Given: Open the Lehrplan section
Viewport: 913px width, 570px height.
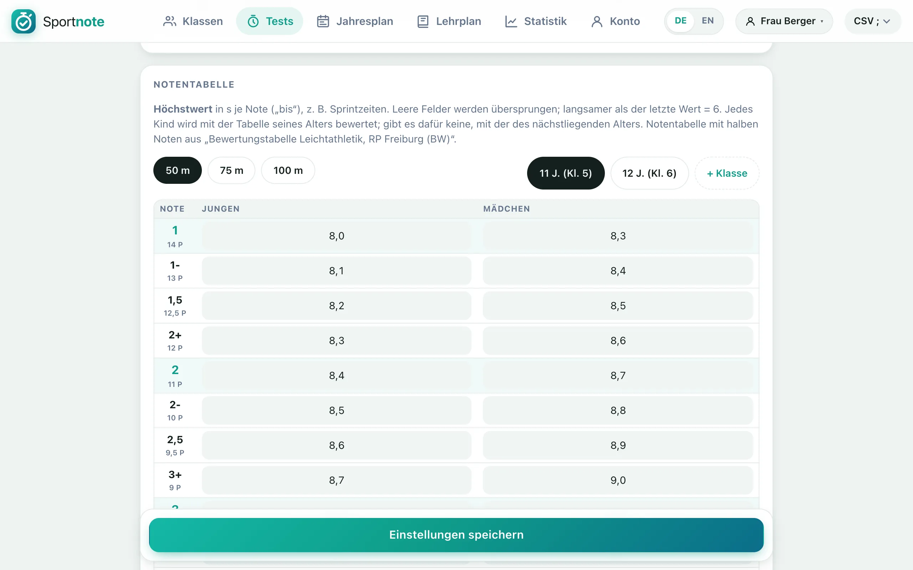Looking at the screenshot, I should tap(449, 21).
